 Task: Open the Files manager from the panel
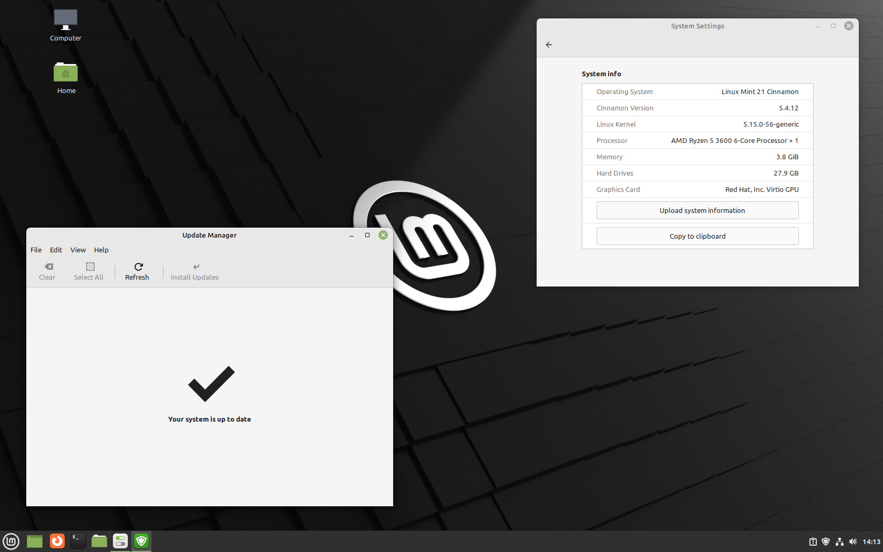[99, 541]
